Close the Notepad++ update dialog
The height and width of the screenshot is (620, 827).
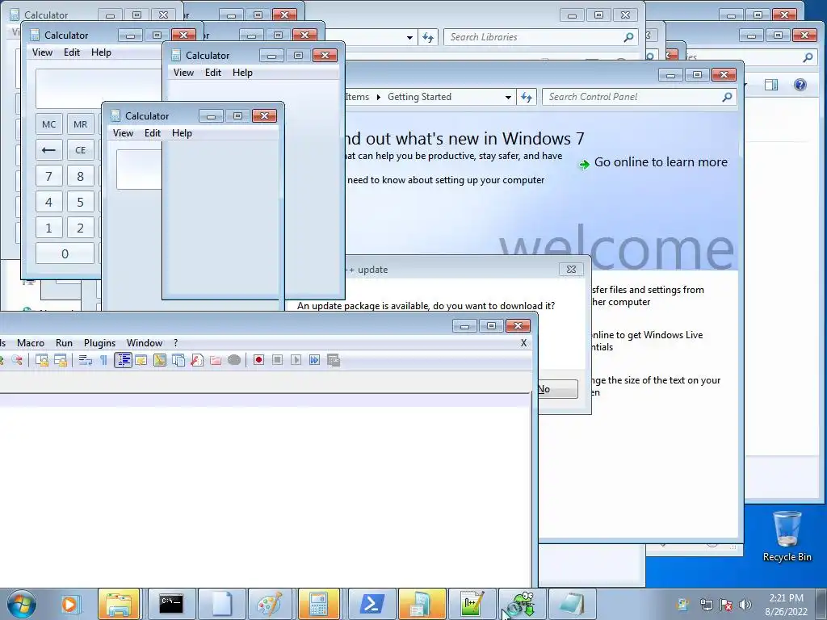point(571,270)
